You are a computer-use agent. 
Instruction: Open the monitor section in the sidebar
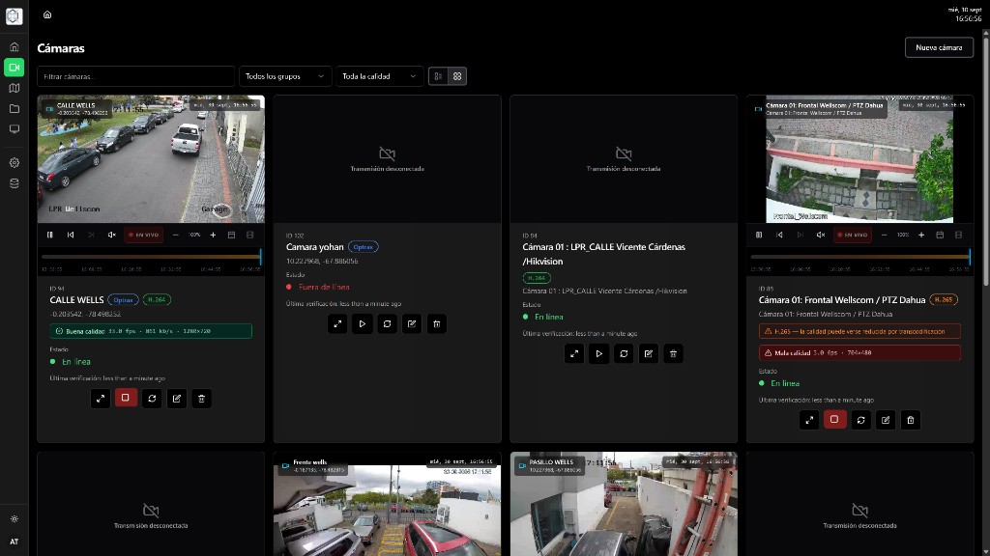click(x=14, y=129)
